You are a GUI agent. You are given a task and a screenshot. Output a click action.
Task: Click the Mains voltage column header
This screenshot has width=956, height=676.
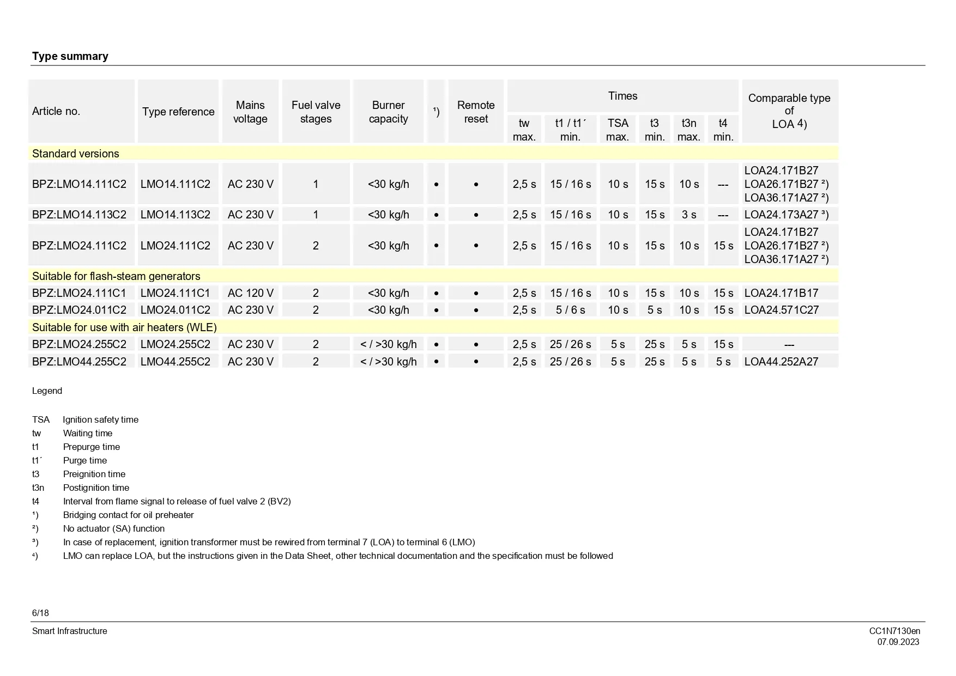point(250,112)
